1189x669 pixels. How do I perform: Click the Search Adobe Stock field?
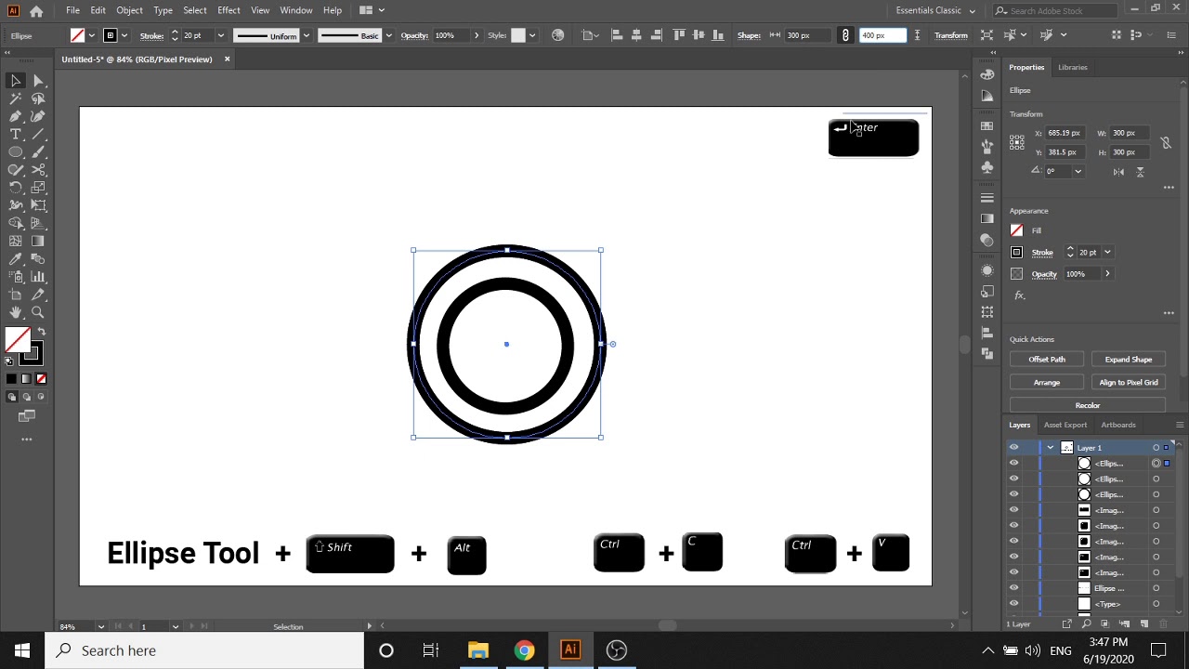pyautogui.click(x=1057, y=10)
